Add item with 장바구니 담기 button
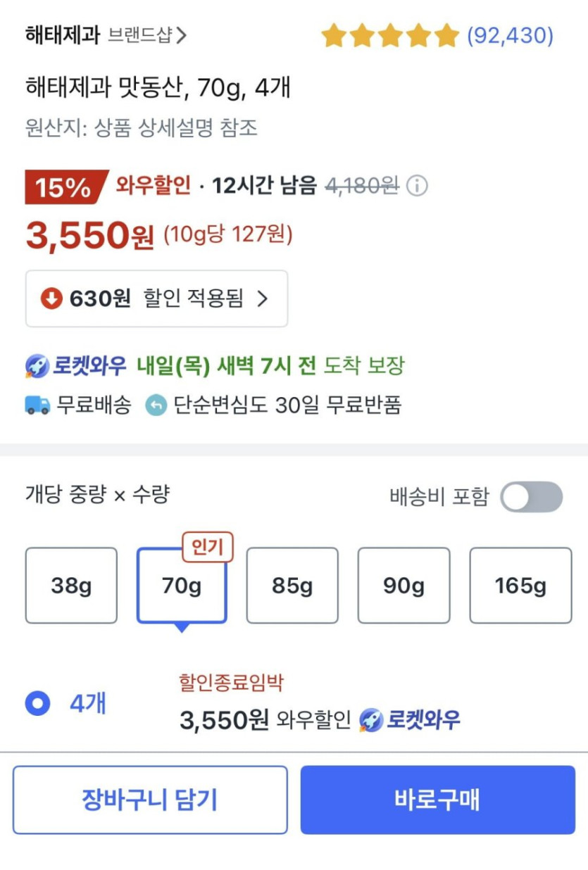 [150, 800]
